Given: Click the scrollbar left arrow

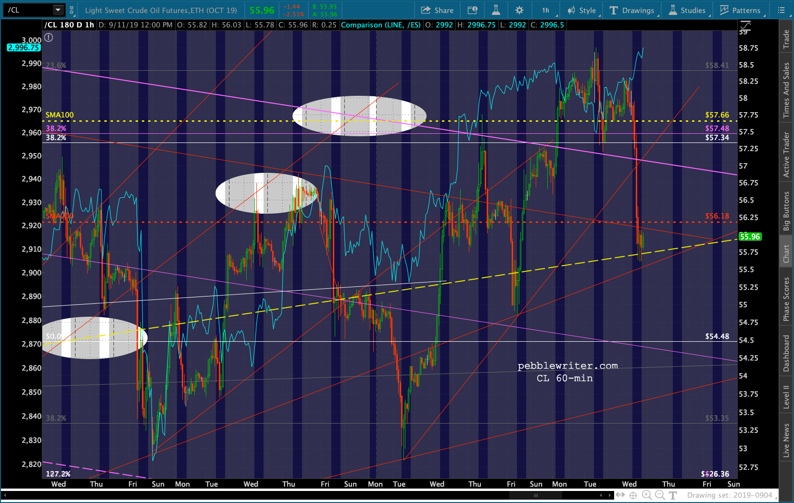Looking at the screenshot, I should pyautogui.click(x=601, y=495).
